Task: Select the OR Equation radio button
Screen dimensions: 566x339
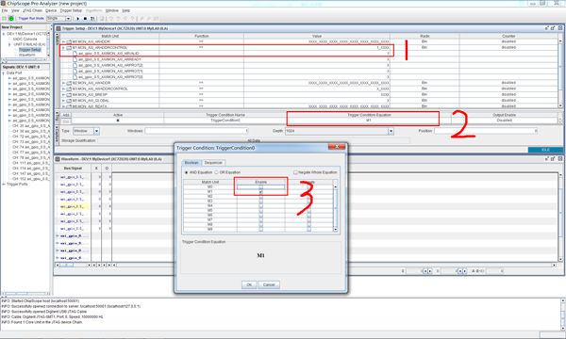Action: coord(217,172)
